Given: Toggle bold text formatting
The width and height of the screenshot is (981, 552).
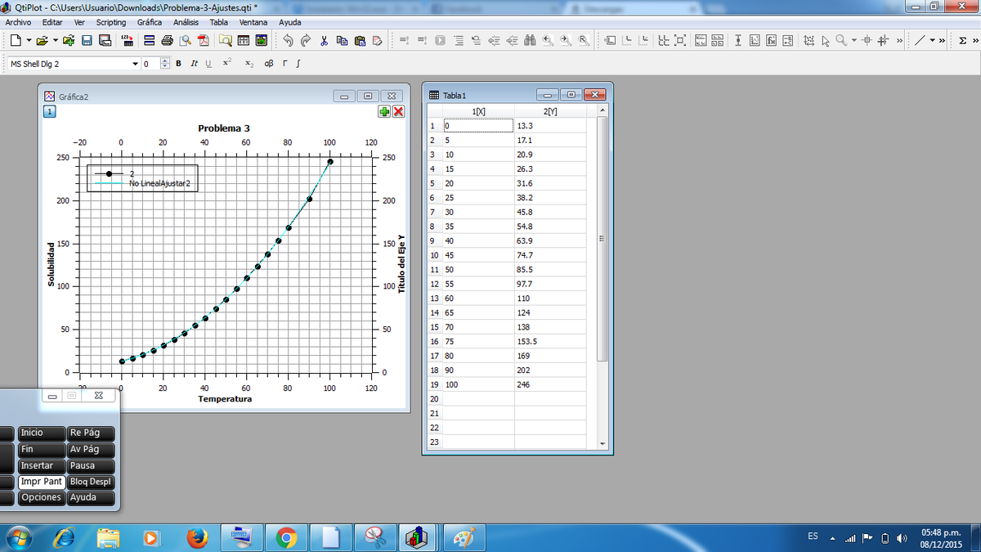Looking at the screenshot, I should pos(178,64).
